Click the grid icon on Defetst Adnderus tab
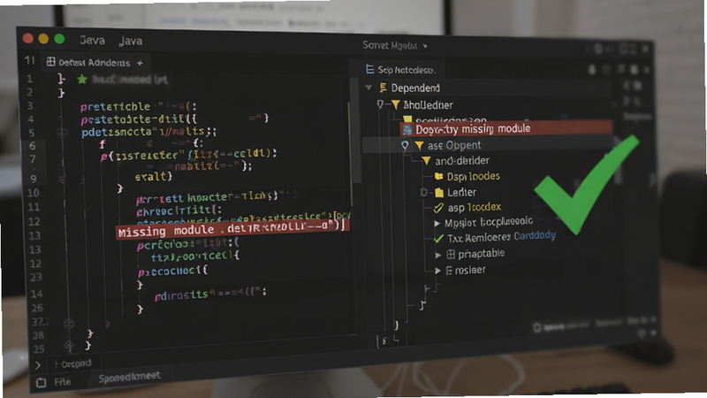This screenshot has height=398, width=707. (51, 62)
